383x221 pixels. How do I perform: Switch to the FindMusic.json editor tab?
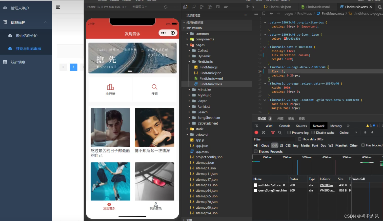(277, 7)
